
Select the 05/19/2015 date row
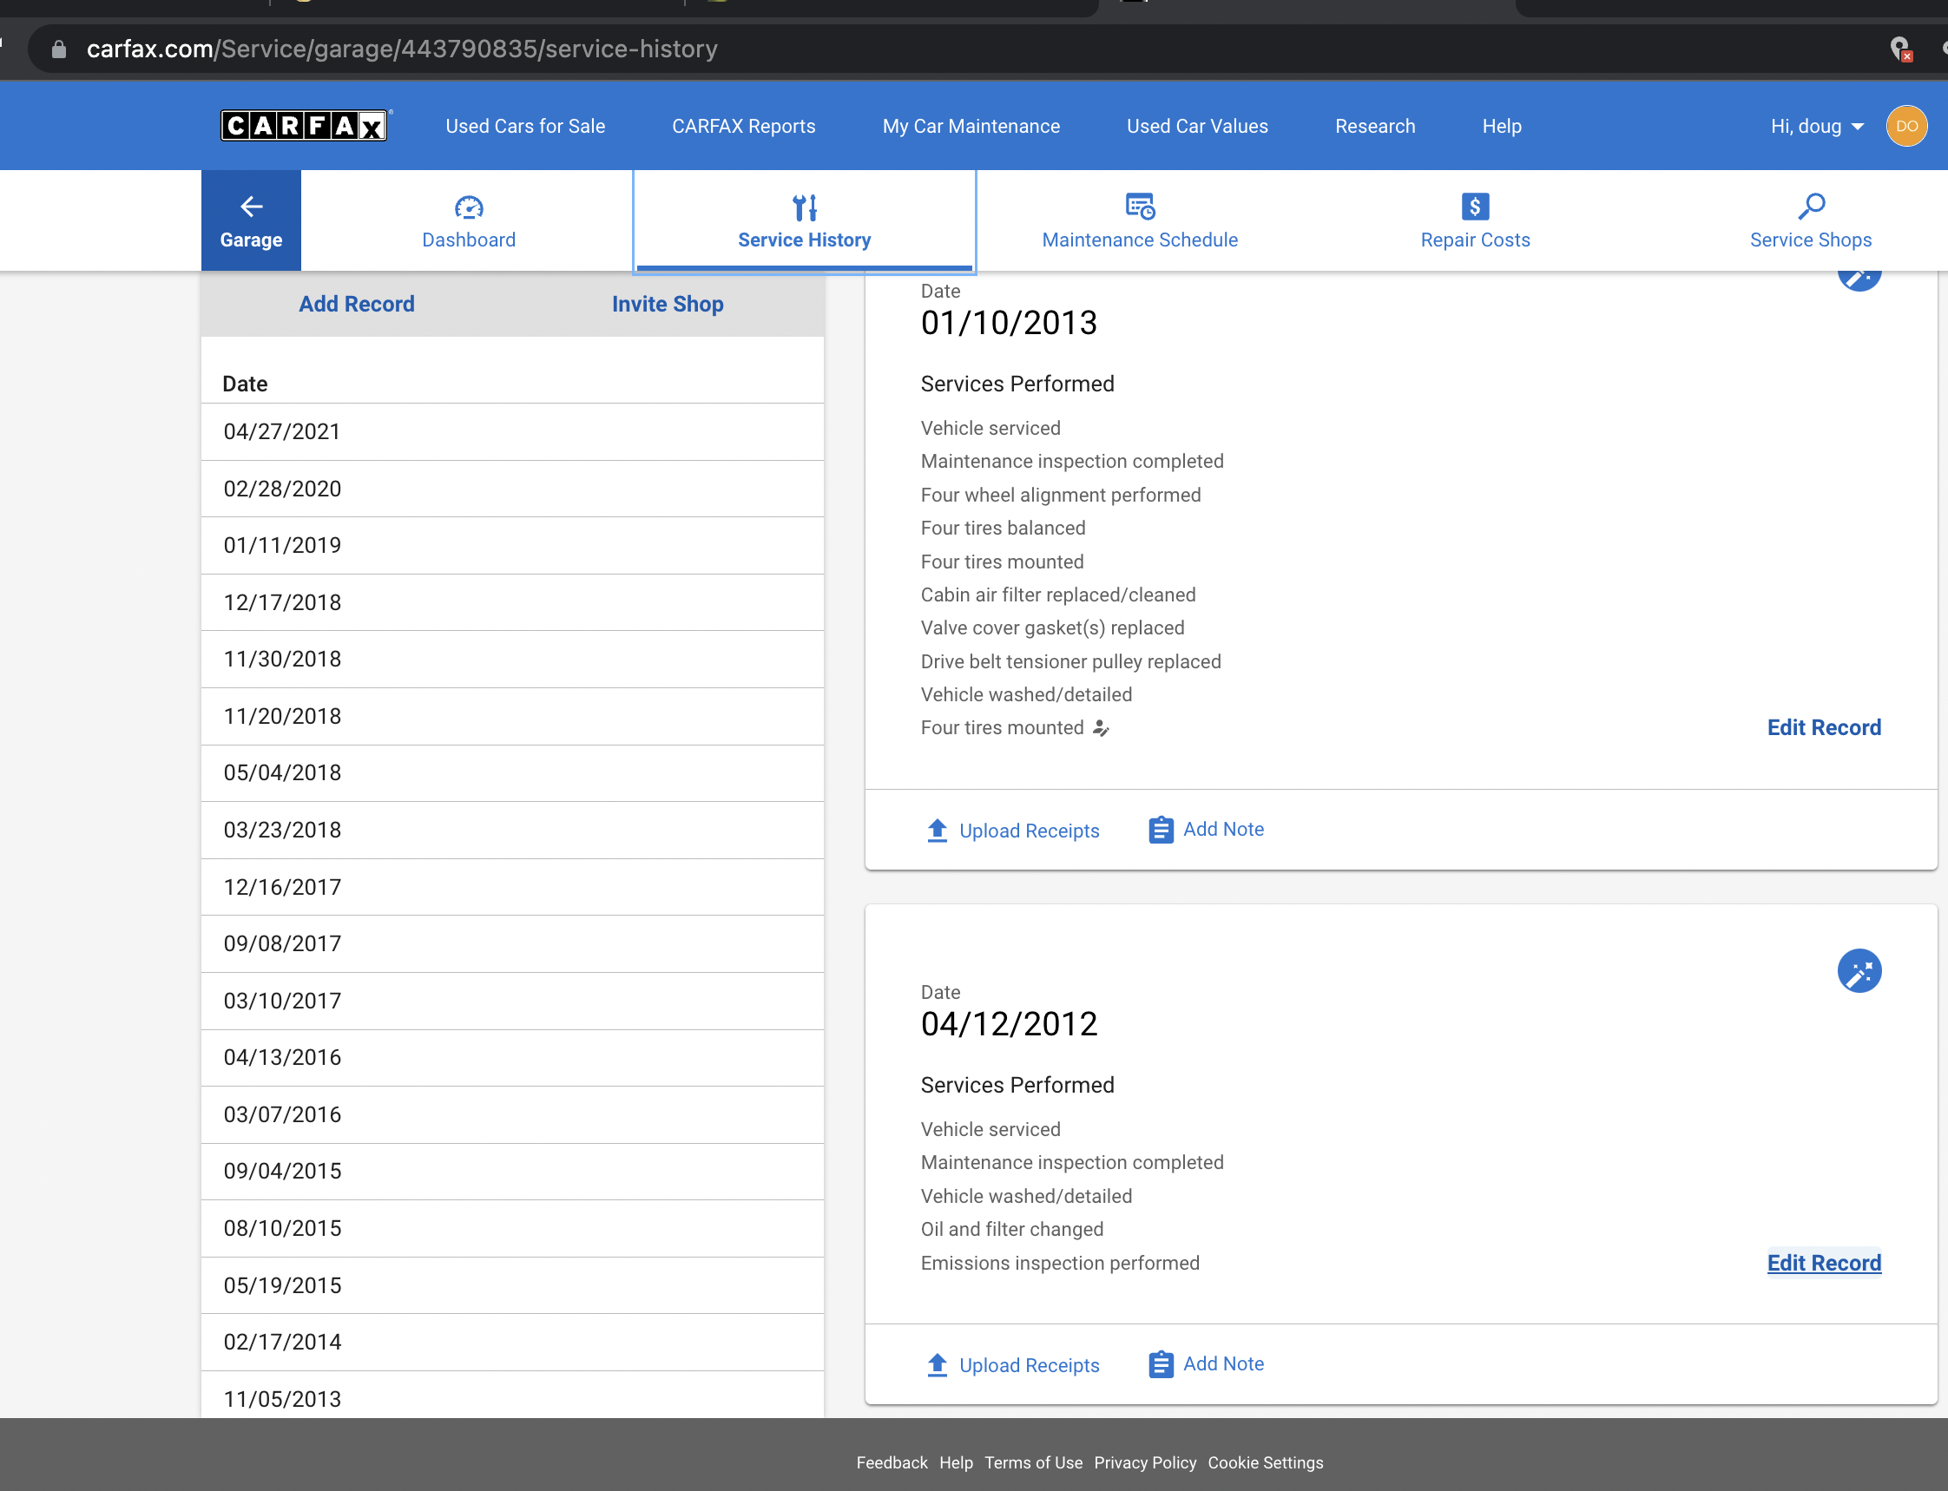pos(512,1285)
